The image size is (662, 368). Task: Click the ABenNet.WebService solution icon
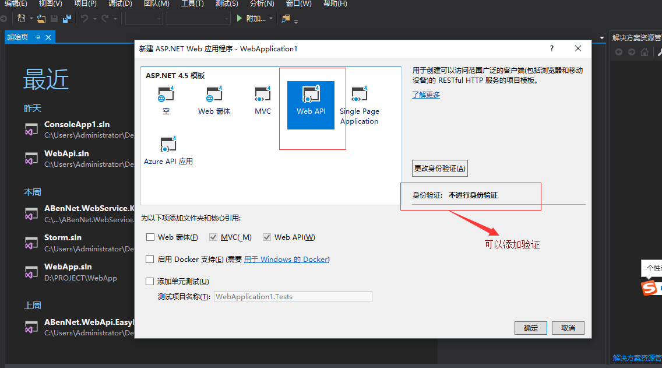click(x=31, y=214)
